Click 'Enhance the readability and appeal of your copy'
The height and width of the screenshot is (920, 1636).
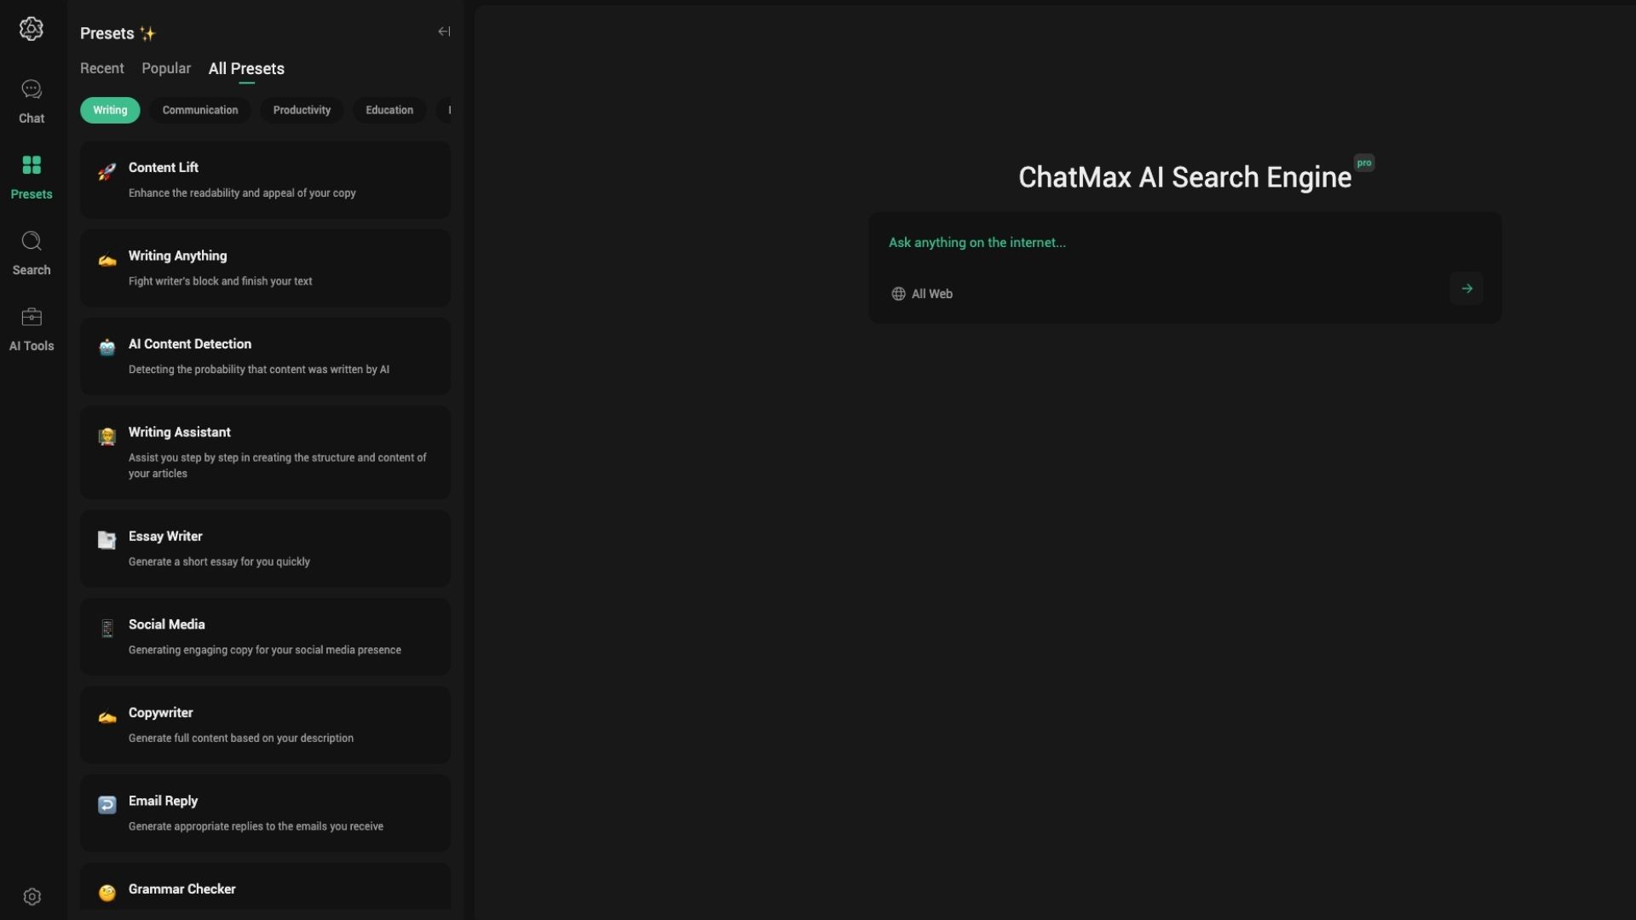[x=242, y=193]
